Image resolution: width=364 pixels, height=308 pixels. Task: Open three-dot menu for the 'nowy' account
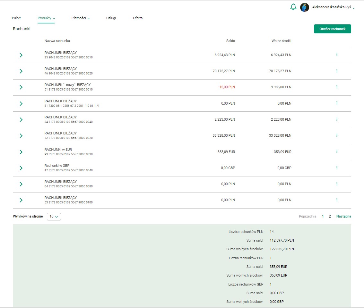pyautogui.click(x=337, y=87)
